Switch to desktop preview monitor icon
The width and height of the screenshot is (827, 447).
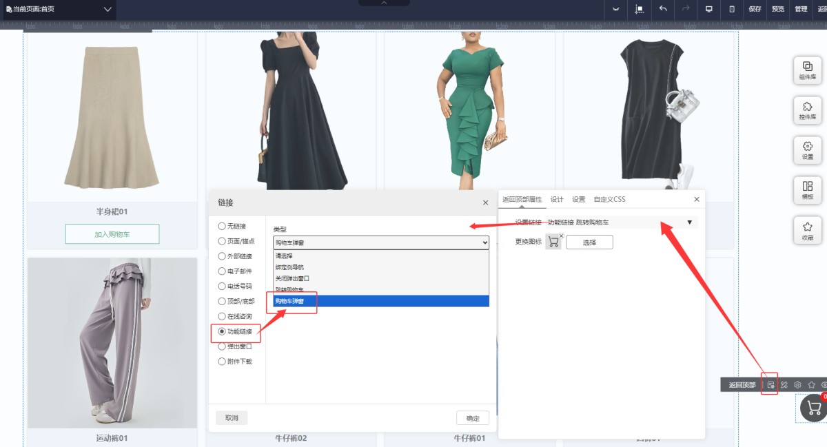click(708, 9)
